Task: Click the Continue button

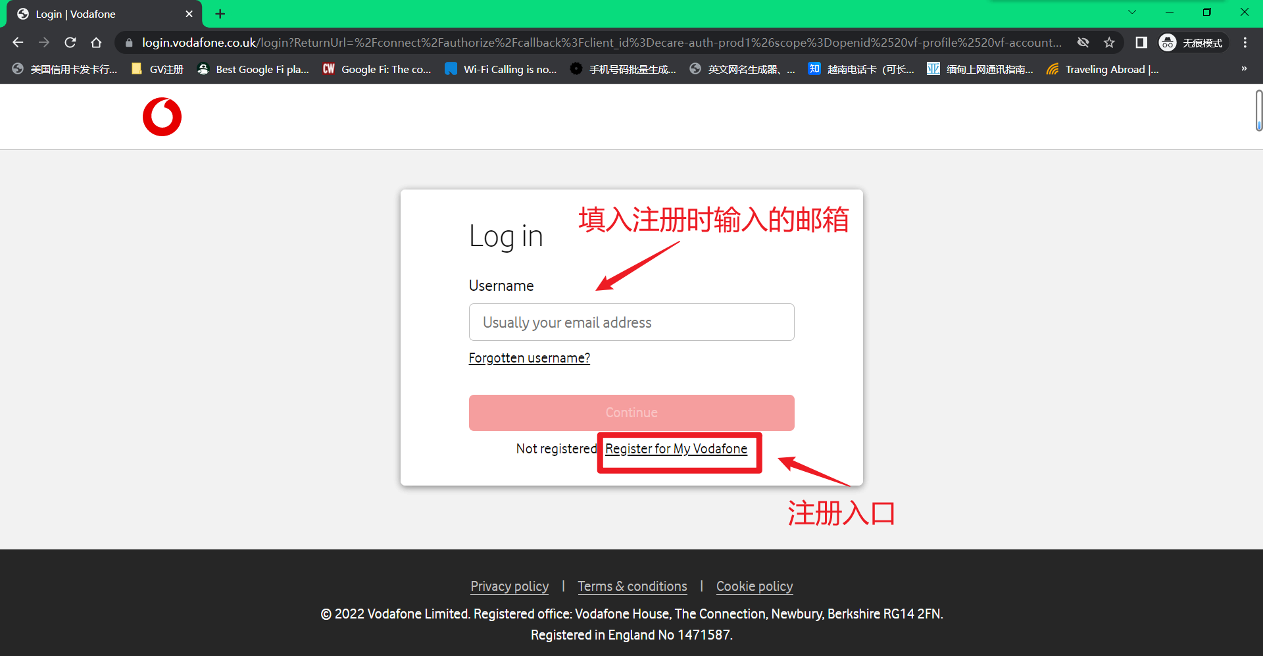Action: pyautogui.click(x=631, y=413)
